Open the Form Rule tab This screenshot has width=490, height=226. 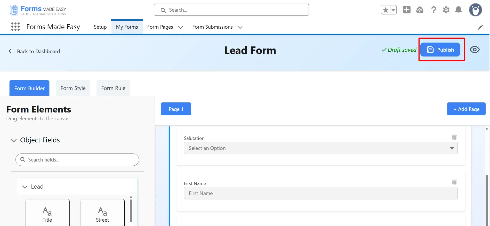pyautogui.click(x=113, y=88)
